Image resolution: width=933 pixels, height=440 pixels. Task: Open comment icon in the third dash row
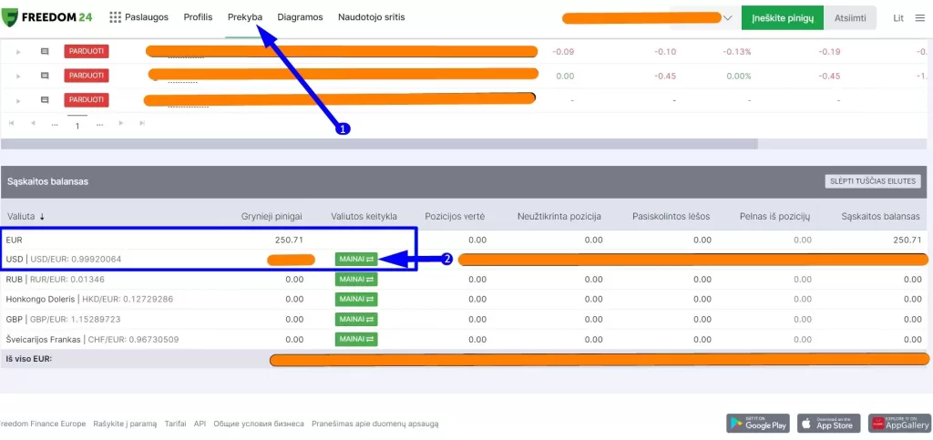(44, 100)
